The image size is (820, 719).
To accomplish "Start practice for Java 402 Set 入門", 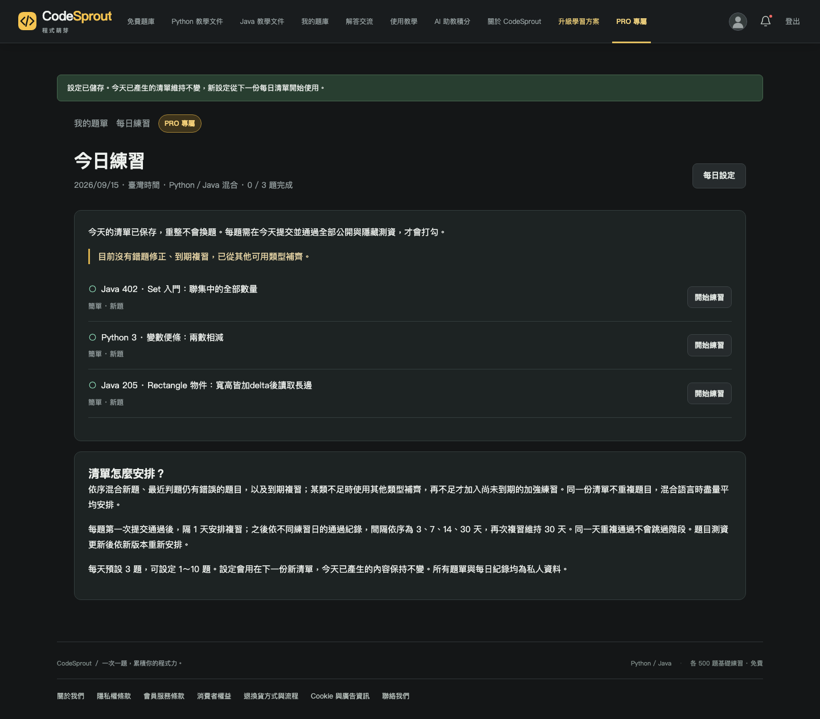I will coord(709,297).
